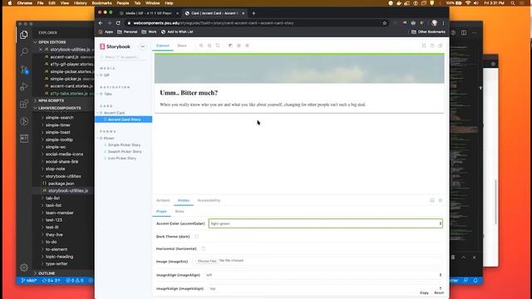This screenshot has width=532, height=299.
Task: Click the Storybook reset zoom icon
Action: (x=218, y=46)
